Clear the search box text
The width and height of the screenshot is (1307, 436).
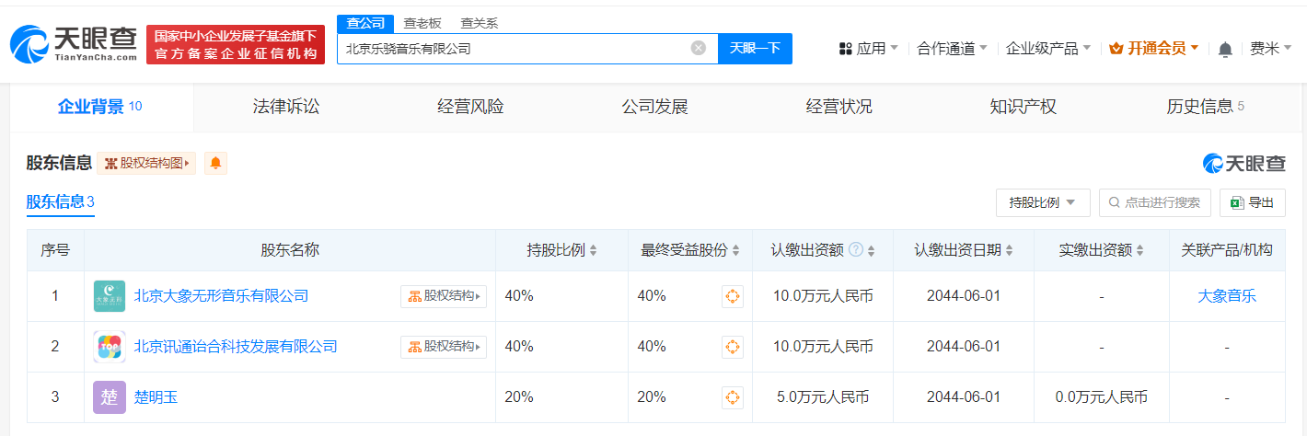(699, 48)
